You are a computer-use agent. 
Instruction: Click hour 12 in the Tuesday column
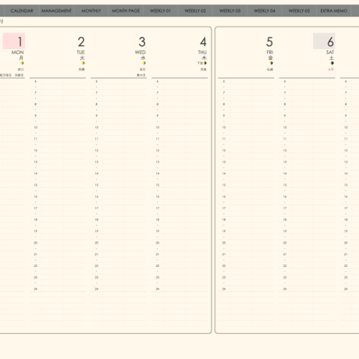36,151
